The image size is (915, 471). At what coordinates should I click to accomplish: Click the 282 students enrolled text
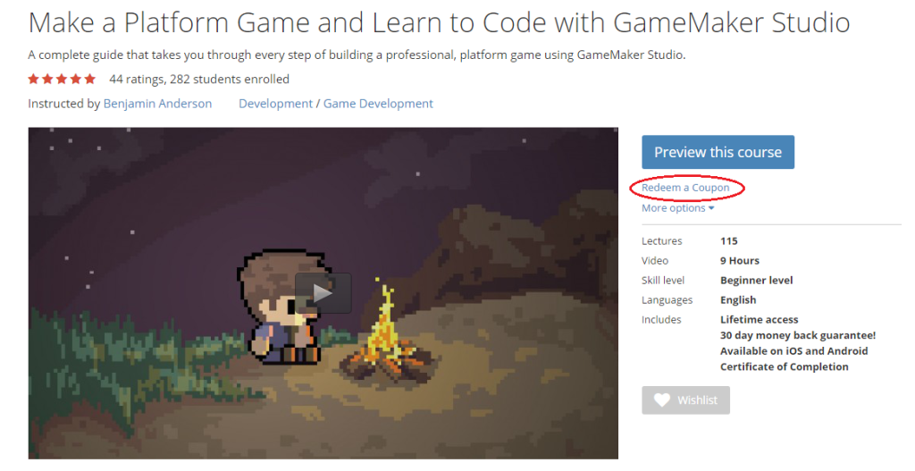tap(230, 79)
